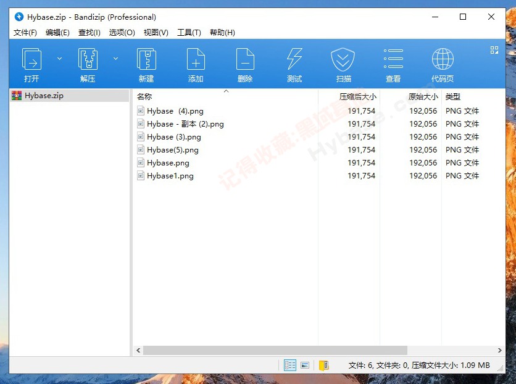Screen dimensions: 516x384
Task: Select file Hybase(5).png
Action: click(173, 150)
